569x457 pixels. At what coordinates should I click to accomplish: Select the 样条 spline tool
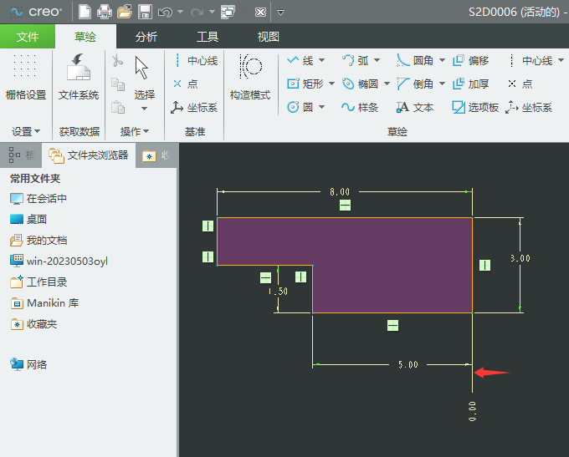pyautogui.click(x=360, y=107)
